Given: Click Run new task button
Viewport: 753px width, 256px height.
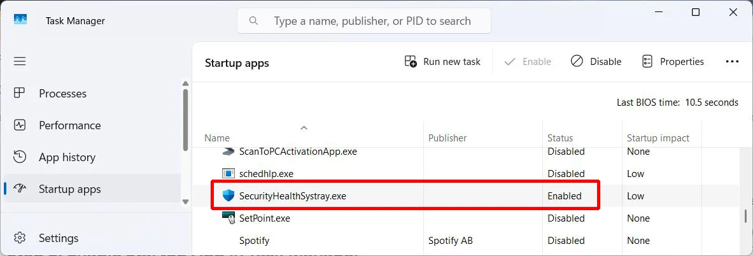Looking at the screenshot, I should [442, 62].
